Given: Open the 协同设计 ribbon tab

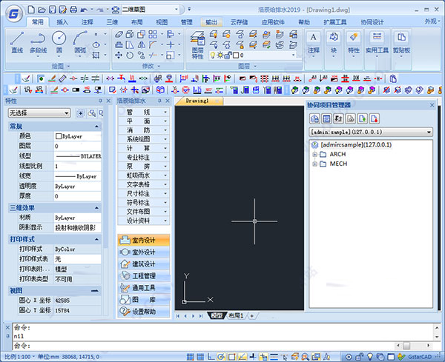Looking at the screenshot, I should pos(372,22).
